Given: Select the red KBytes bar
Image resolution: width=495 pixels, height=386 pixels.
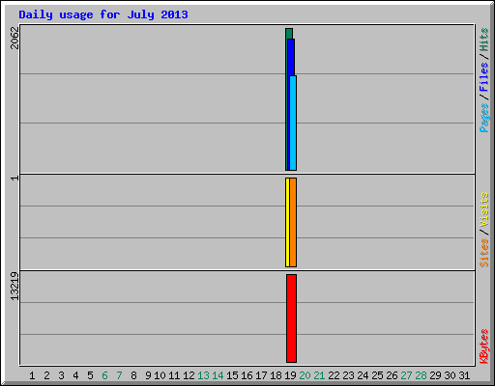Looking at the screenshot, I should click(x=291, y=318).
